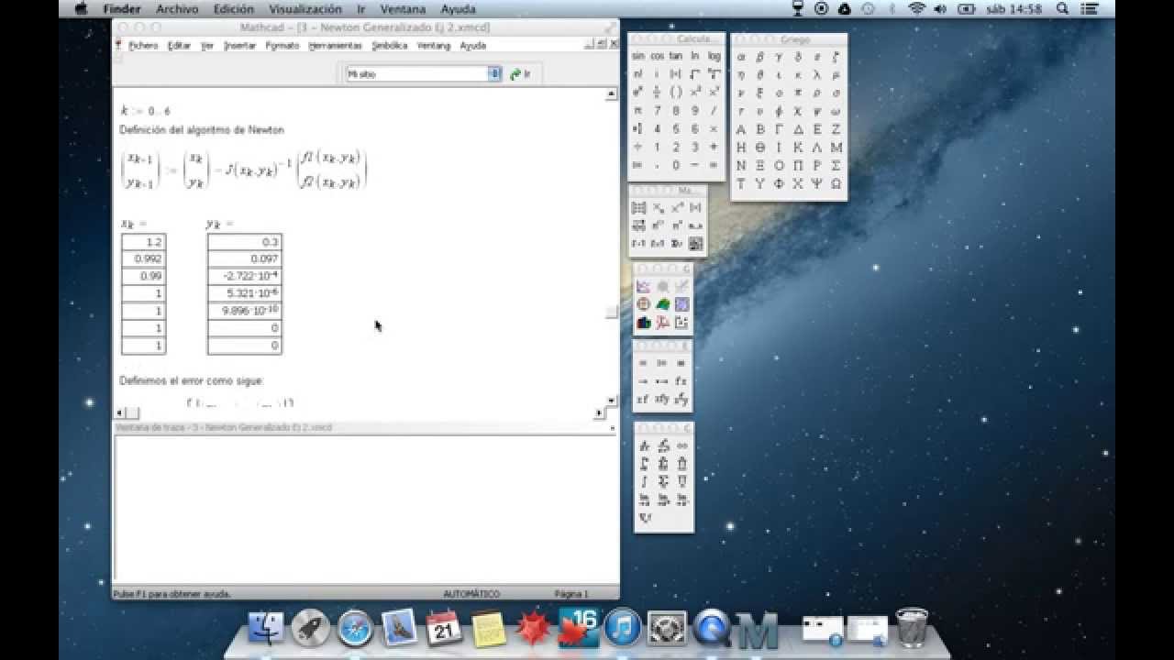Insert polar plot from Graph palette
The width and height of the screenshot is (1174, 660).
(643, 304)
